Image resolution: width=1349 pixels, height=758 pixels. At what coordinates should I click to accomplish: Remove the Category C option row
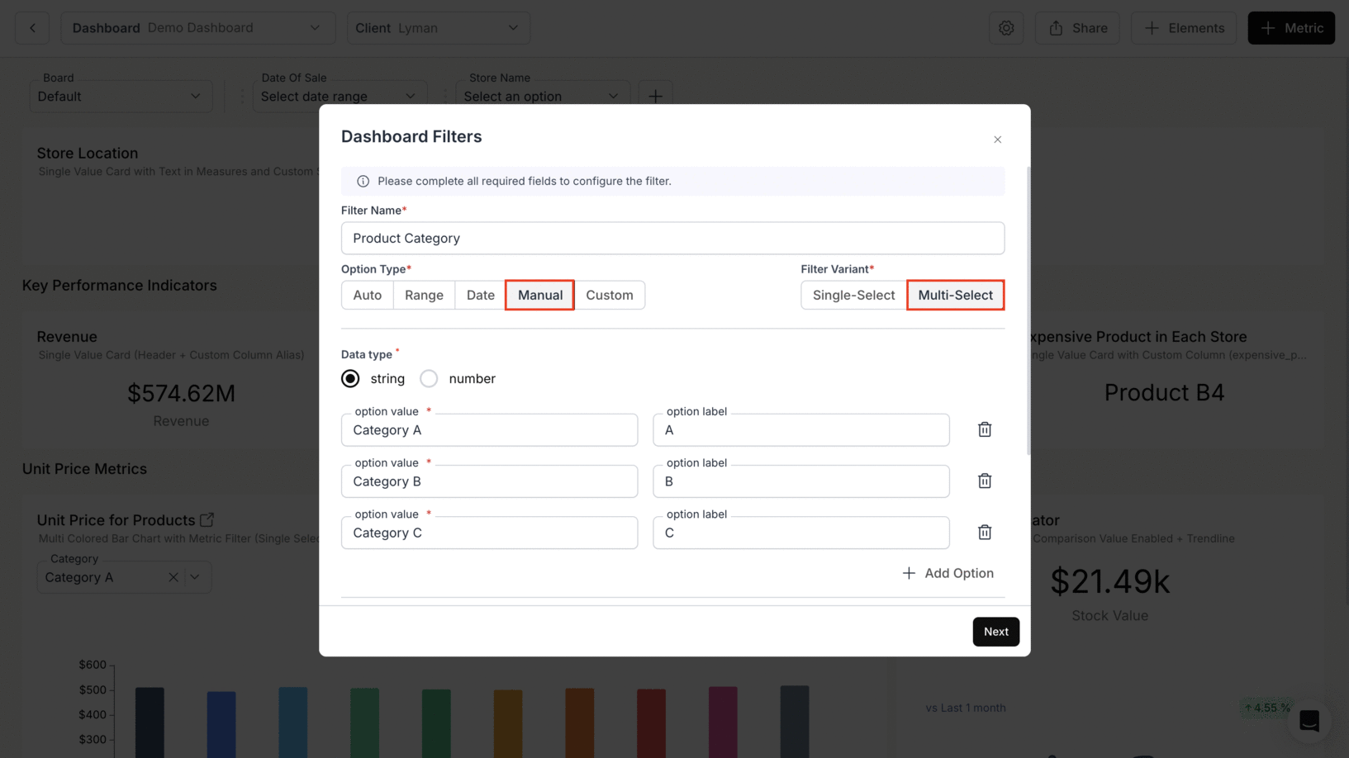point(984,533)
